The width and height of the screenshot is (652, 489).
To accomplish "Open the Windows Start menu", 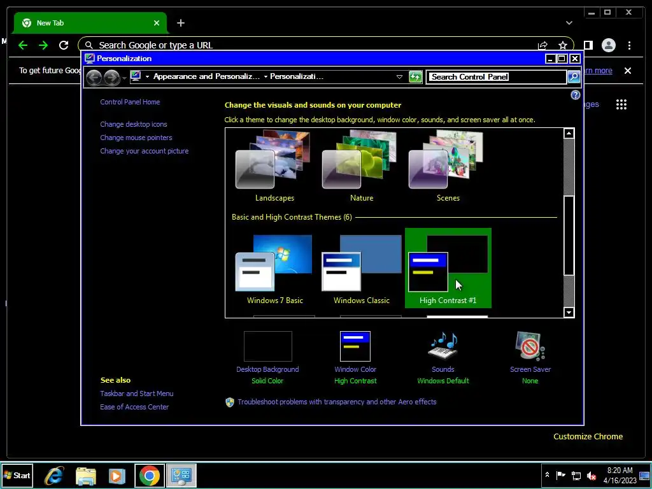I will click(x=17, y=475).
